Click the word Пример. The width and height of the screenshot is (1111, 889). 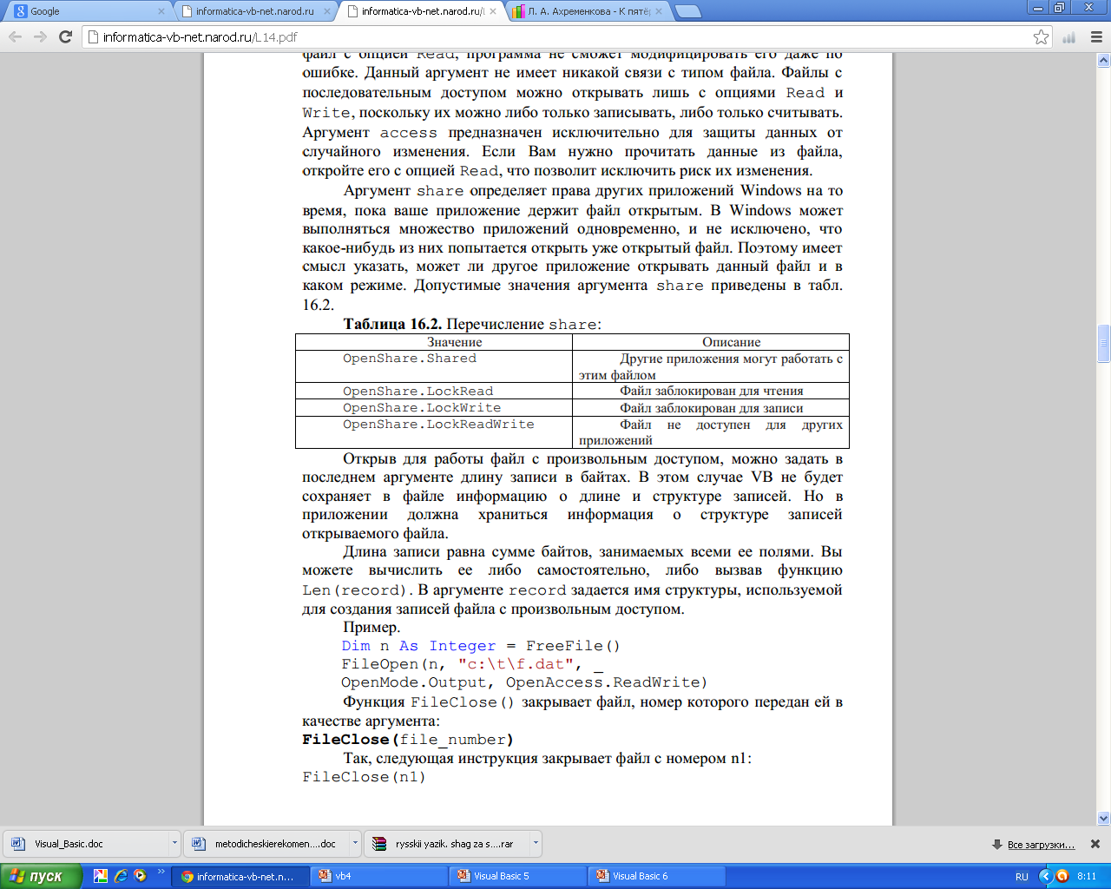click(x=371, y=627)
